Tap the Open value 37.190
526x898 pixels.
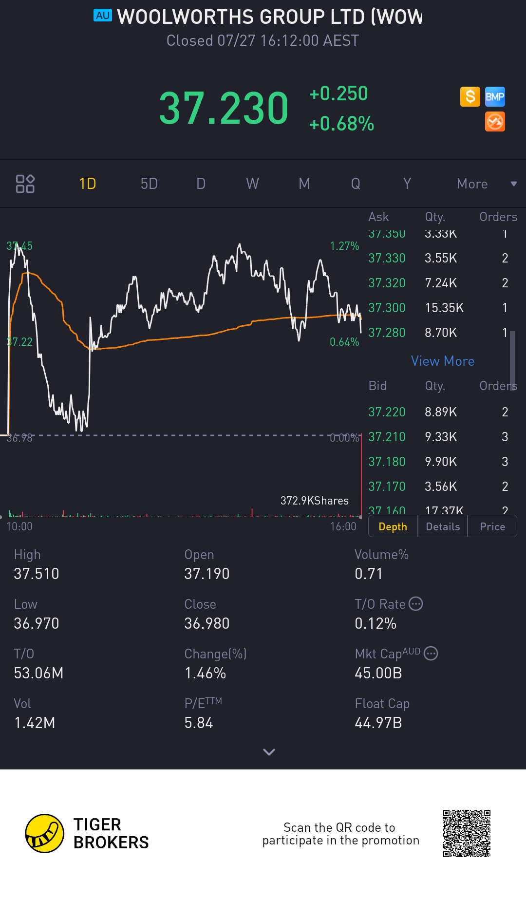coord(207,574)
